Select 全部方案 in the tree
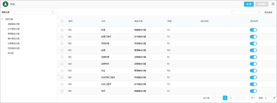 9,19
